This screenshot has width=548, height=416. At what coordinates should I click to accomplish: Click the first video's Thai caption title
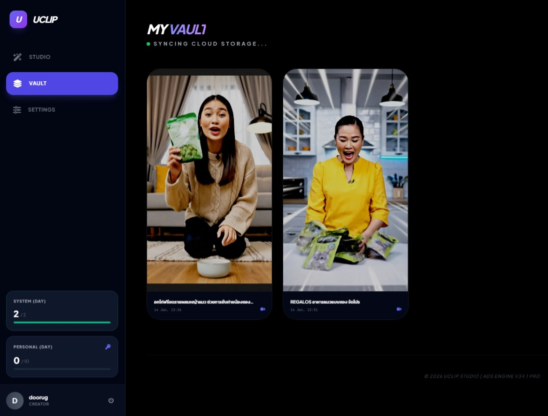coord(203,302)
